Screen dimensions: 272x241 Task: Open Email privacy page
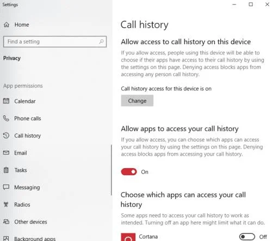21,153
